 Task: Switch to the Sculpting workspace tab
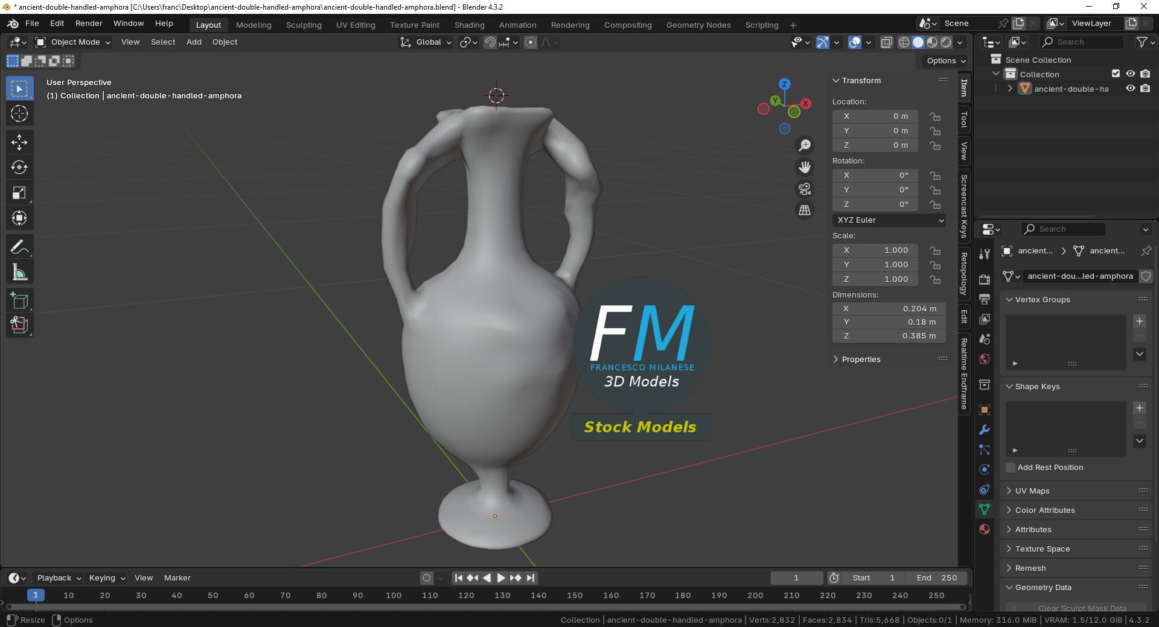point(304,25)
